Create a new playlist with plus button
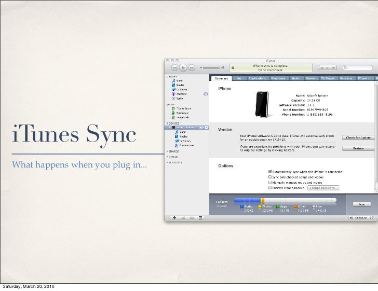The height and width of the screenshot is (291, 378). click(x=174, y=218)
